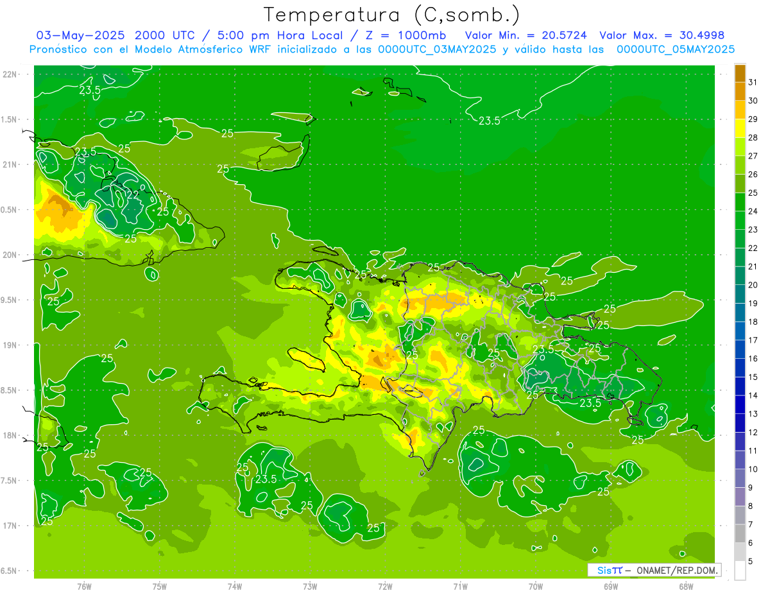The height and width of the screenshot is (595, 770).
Task: Click the '73W' longitude axis label
Action: (310, 586)
